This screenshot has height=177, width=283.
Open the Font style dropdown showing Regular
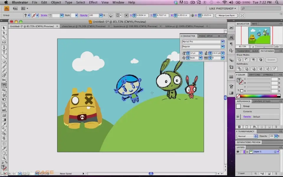pyautogui.click(x=222, y=46)
